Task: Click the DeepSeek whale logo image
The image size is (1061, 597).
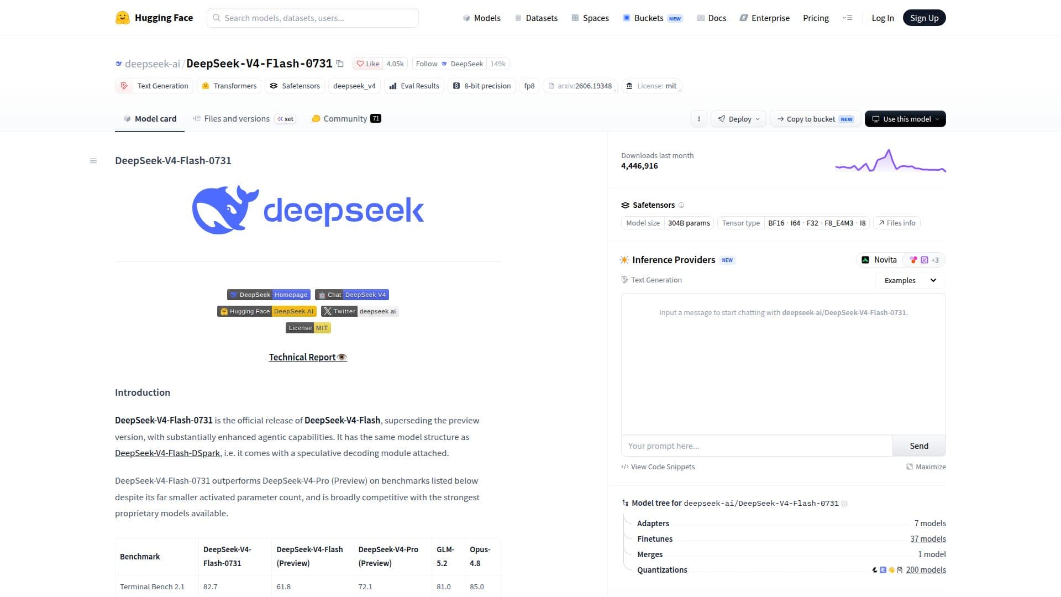Action: (x=308, y=210)
